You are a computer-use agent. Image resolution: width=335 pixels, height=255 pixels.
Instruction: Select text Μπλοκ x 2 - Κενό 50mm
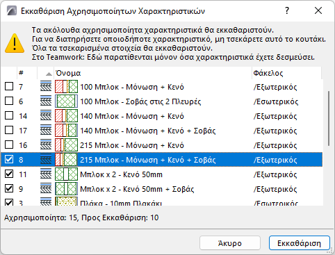click(121, 174)
